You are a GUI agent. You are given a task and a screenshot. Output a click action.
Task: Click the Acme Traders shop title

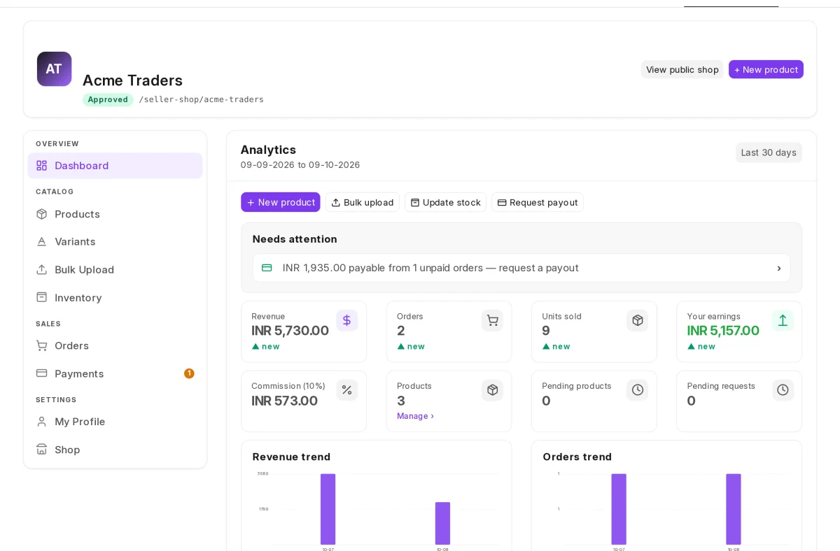(x=132, y=80)
